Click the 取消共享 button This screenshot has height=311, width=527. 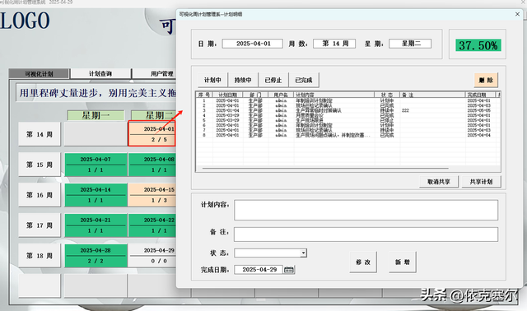[439, 182]
